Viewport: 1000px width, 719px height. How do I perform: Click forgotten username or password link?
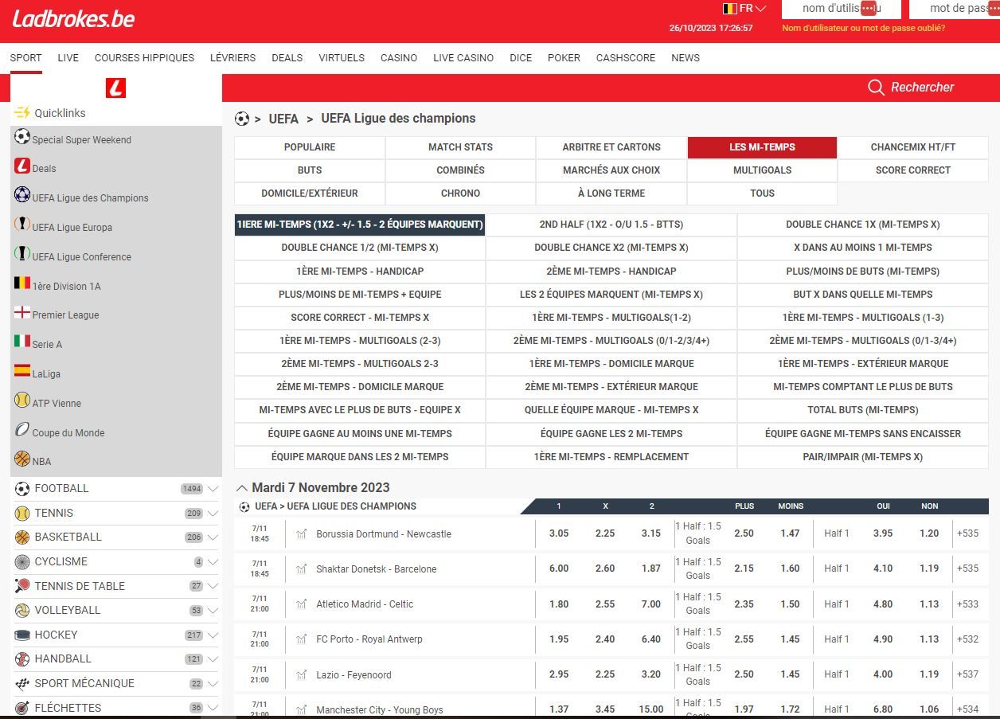coord(863,28)
